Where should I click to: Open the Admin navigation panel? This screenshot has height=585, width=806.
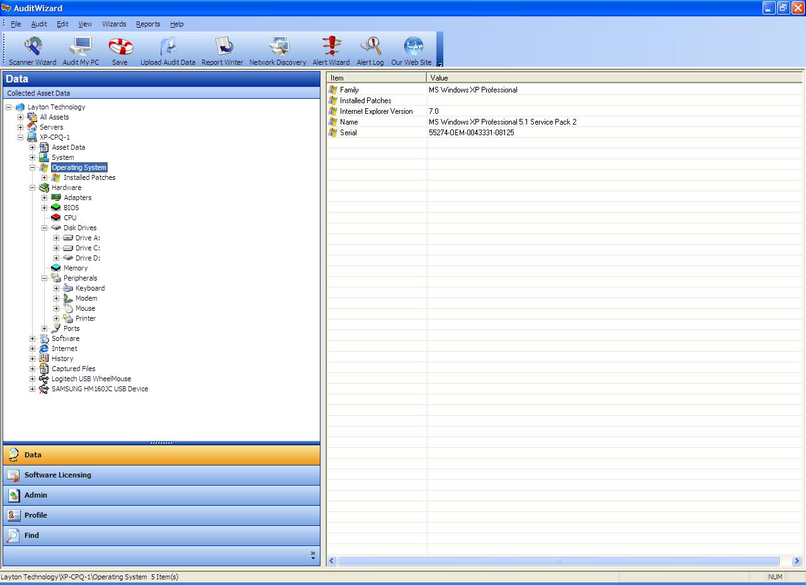tap(36, 495)
